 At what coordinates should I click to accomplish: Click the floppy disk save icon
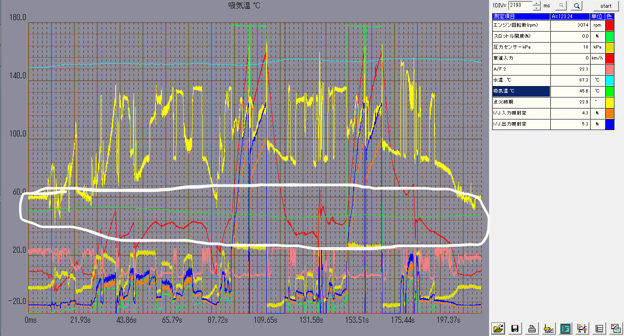(x=515, y=328)
